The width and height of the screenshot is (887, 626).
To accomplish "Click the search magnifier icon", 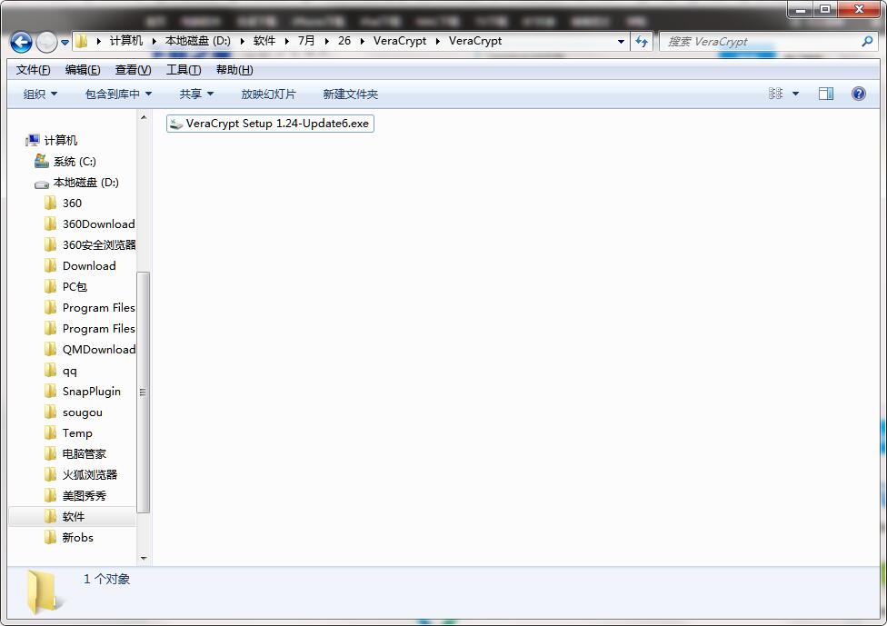I will click(x=867, y=41).
